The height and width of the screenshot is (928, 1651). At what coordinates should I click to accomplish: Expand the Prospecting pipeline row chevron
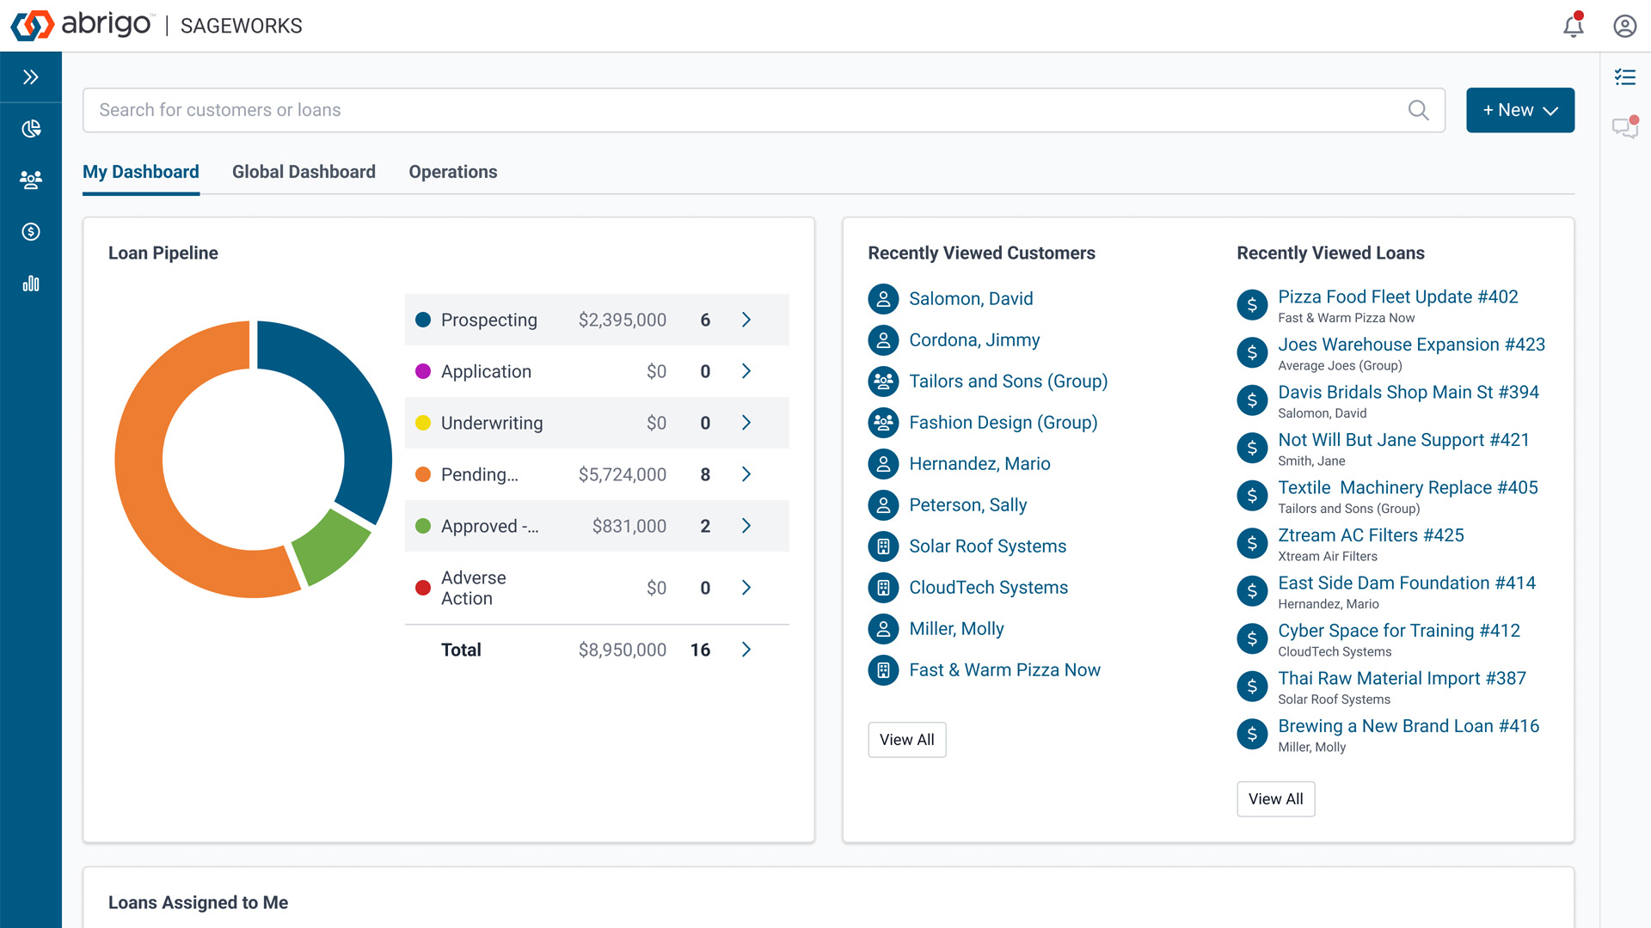746,320
